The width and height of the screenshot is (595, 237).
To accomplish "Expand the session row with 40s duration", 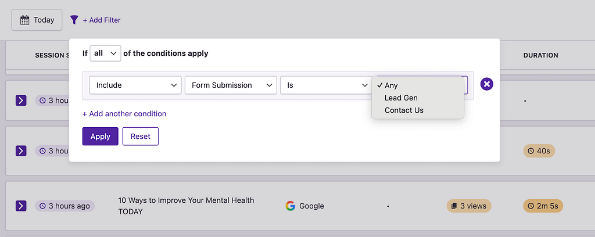I will click(21, 151).
